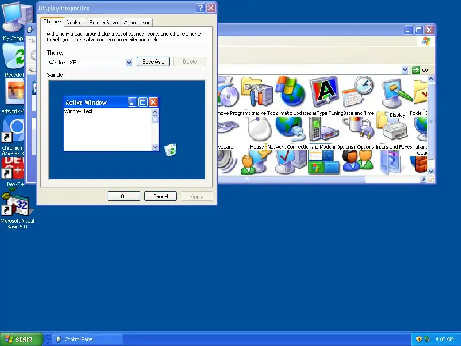Click security shield icon in system tray

tap(419, 339)
